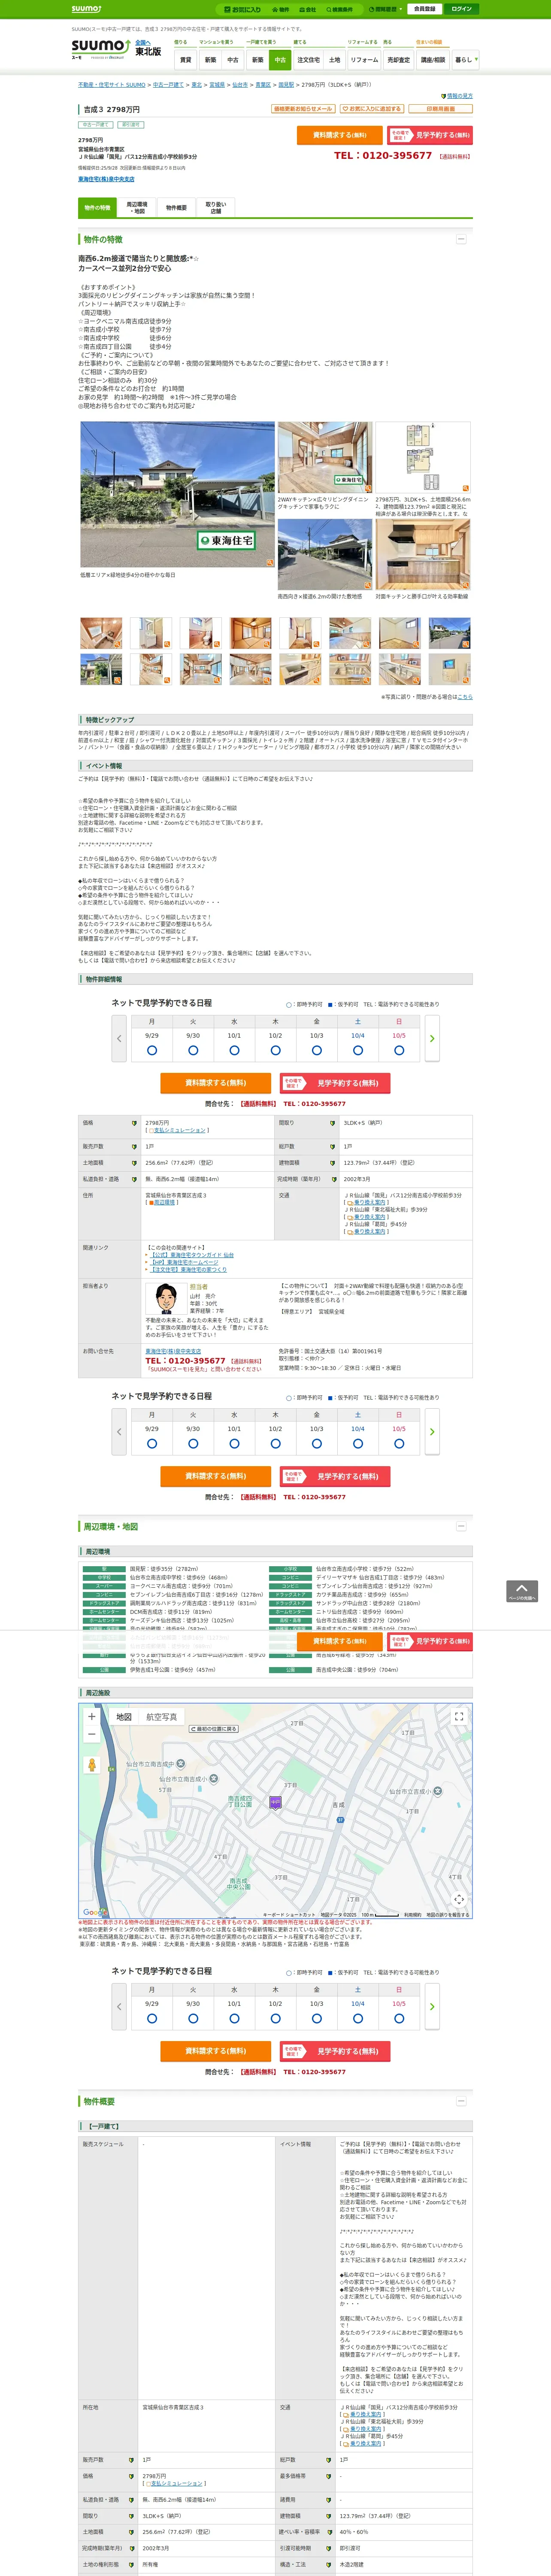Click お気に入りに追加する button
Screen dimensions: 551x2576
[x=372, y=109]
